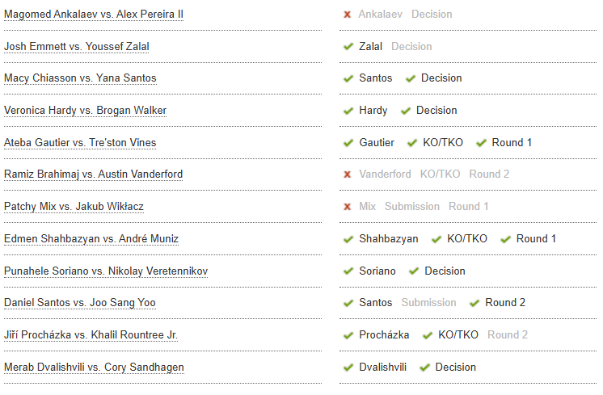Viewport: 603px width, 395px height.
Task: Open Patchy Mix vs. Jakub Wikłacz link
Action: click(x=74, y=207)
